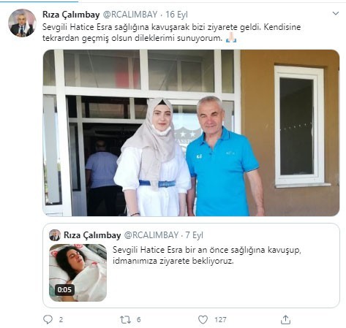This screenshot has width=346, height=328.
Task: Click the 127 likes count
Action: 220,319
